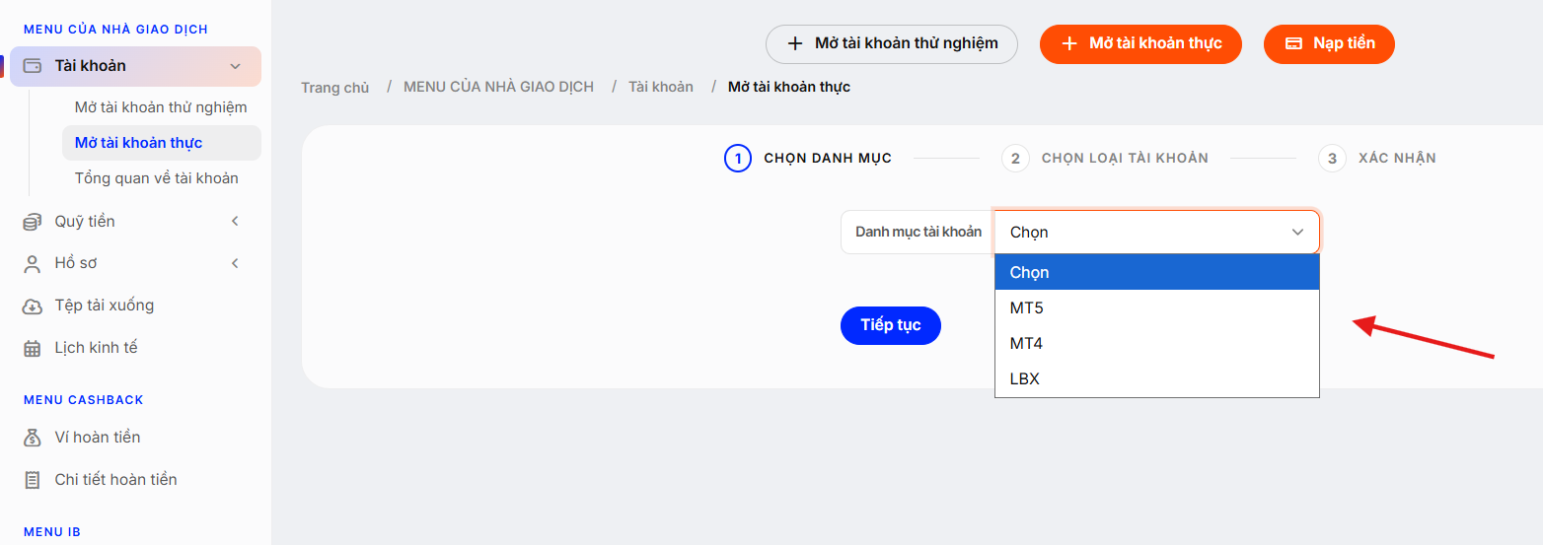Choose the LBX option in the list
Screen dimensions: 1543x545
tap(1157, 379)
